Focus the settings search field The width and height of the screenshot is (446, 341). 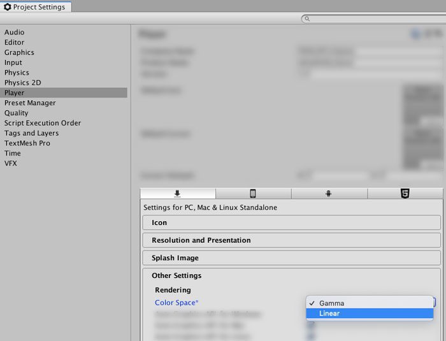374,18
